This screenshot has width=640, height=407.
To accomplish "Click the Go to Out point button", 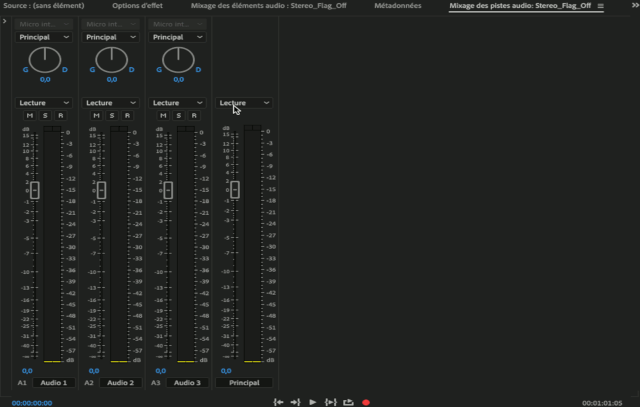I will pos(295,402).
